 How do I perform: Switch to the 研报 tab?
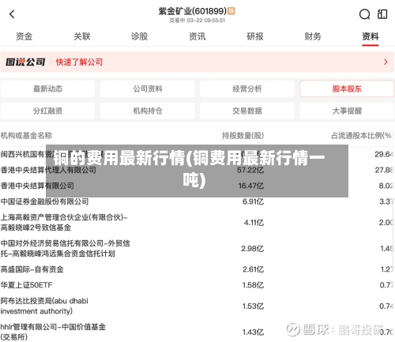255,36
